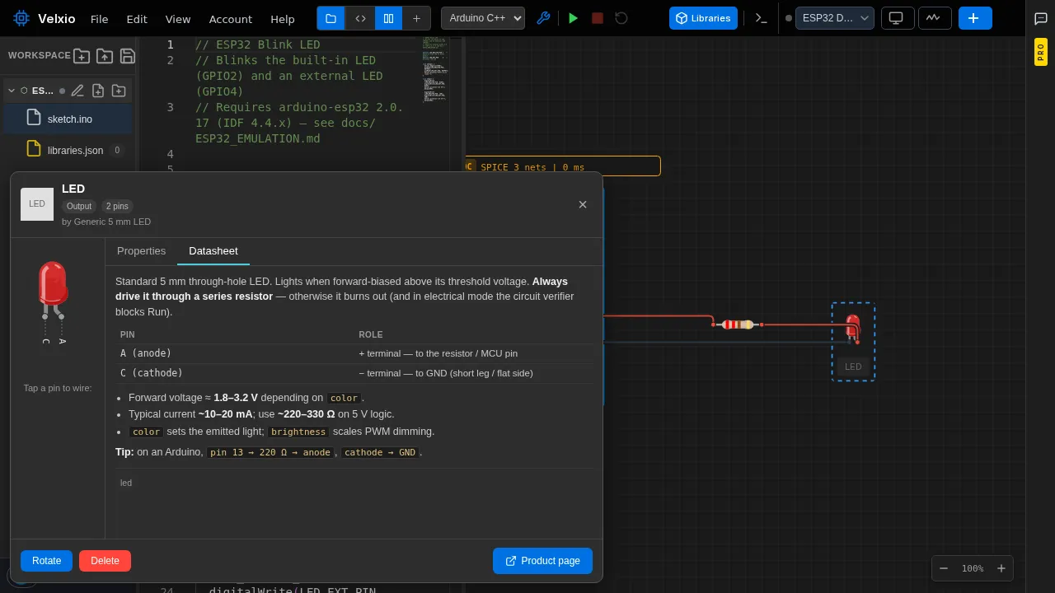Click the new folder icon in Workspace

click(x=82, y=55)
